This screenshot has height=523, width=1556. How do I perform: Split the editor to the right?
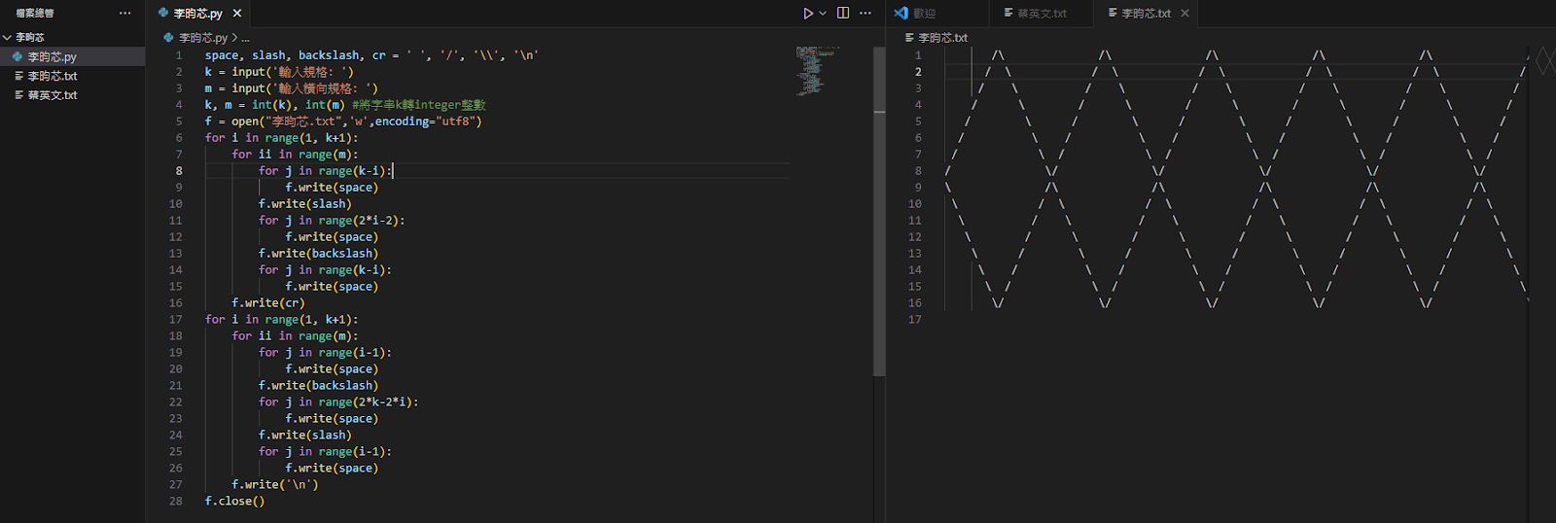(x=843, y=14)
